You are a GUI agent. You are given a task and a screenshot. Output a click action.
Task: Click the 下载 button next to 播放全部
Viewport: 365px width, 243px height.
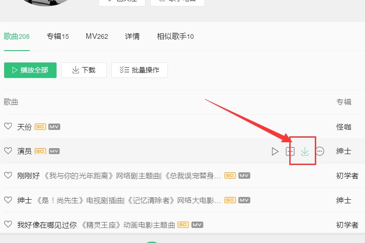click(x=84, y=70)
